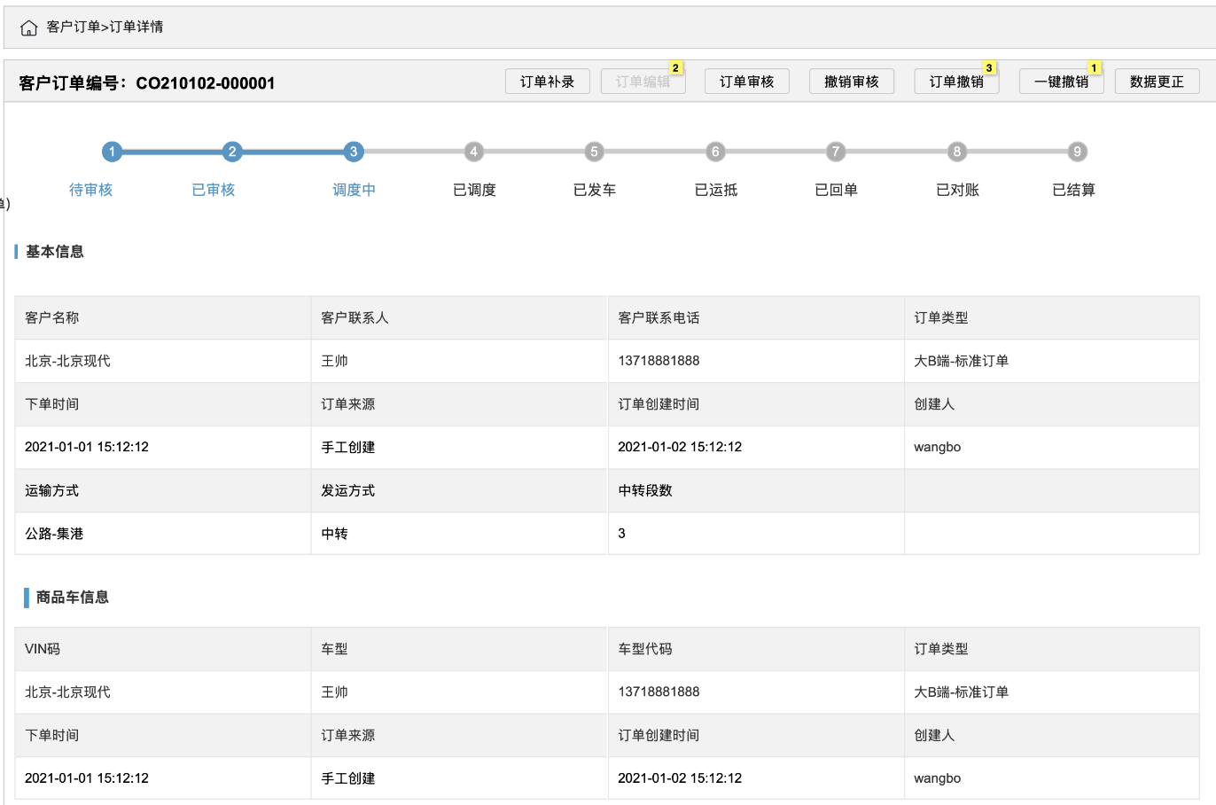Click step 1 circle 待审核
Image resolution: width=1216 pixels, height=805 pixels.
click(112, 152)
